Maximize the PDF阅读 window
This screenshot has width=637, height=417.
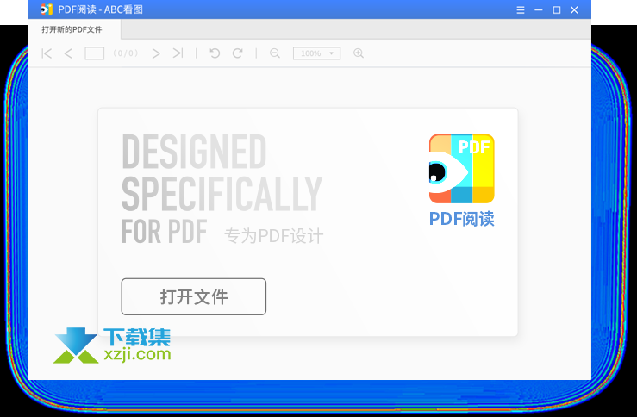[557, 9]
